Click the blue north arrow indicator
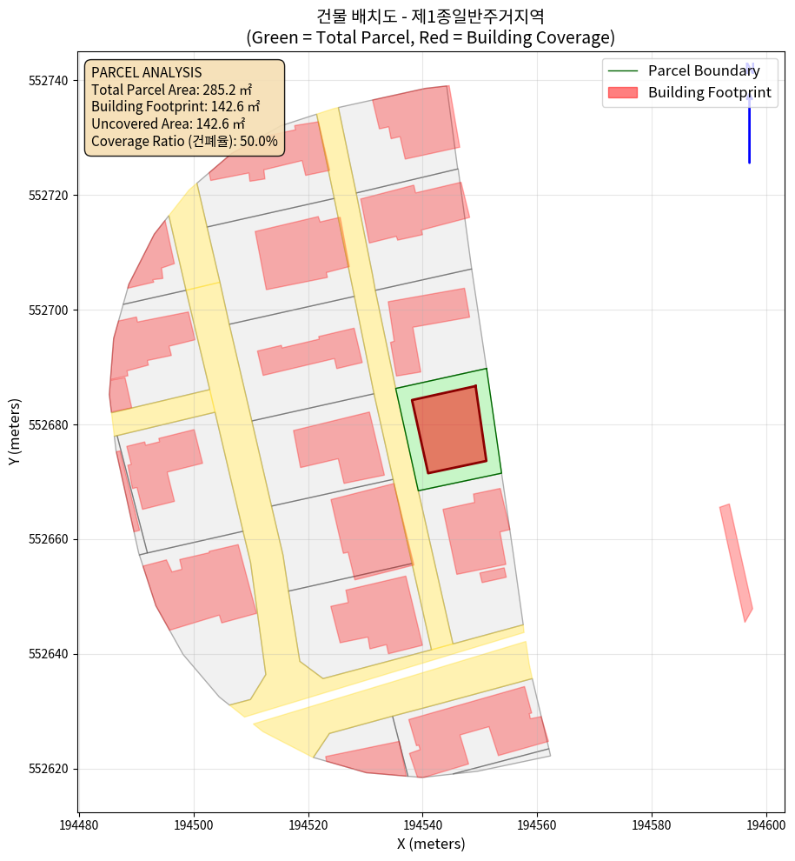This screenshot has width=795, height=861. click(749, 122)
